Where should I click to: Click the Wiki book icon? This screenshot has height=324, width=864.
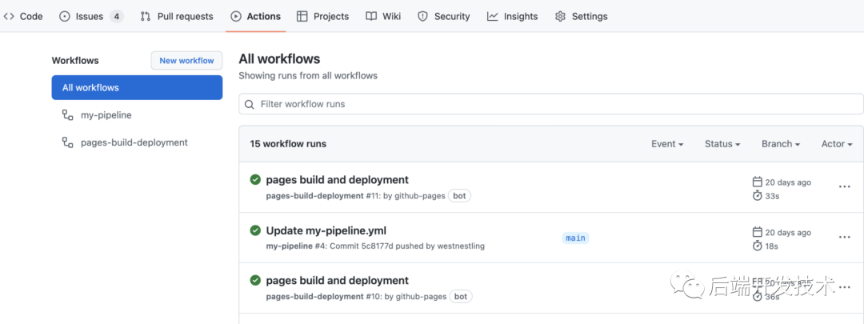point(371,17)
